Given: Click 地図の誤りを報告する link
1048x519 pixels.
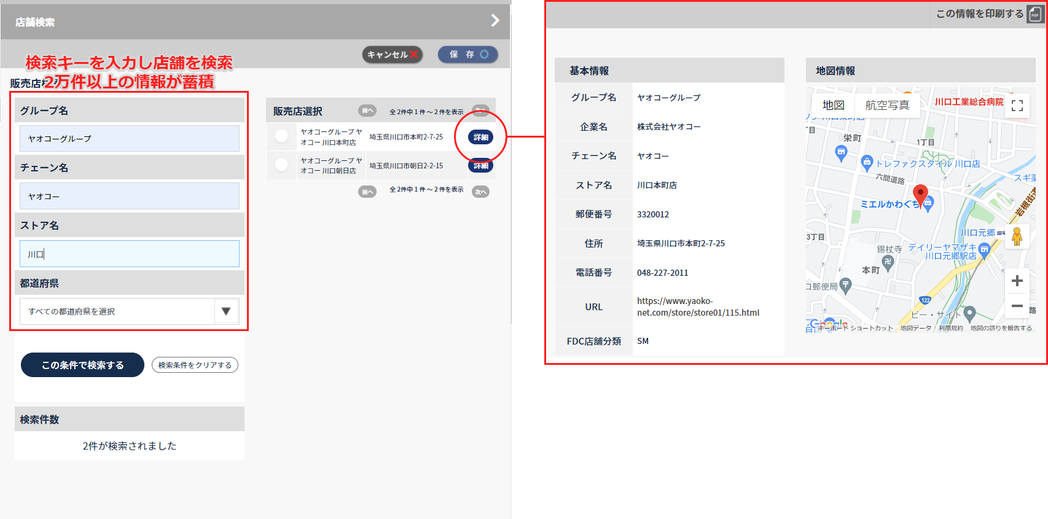Looking at the screenshot, I should click(1001, 328).
